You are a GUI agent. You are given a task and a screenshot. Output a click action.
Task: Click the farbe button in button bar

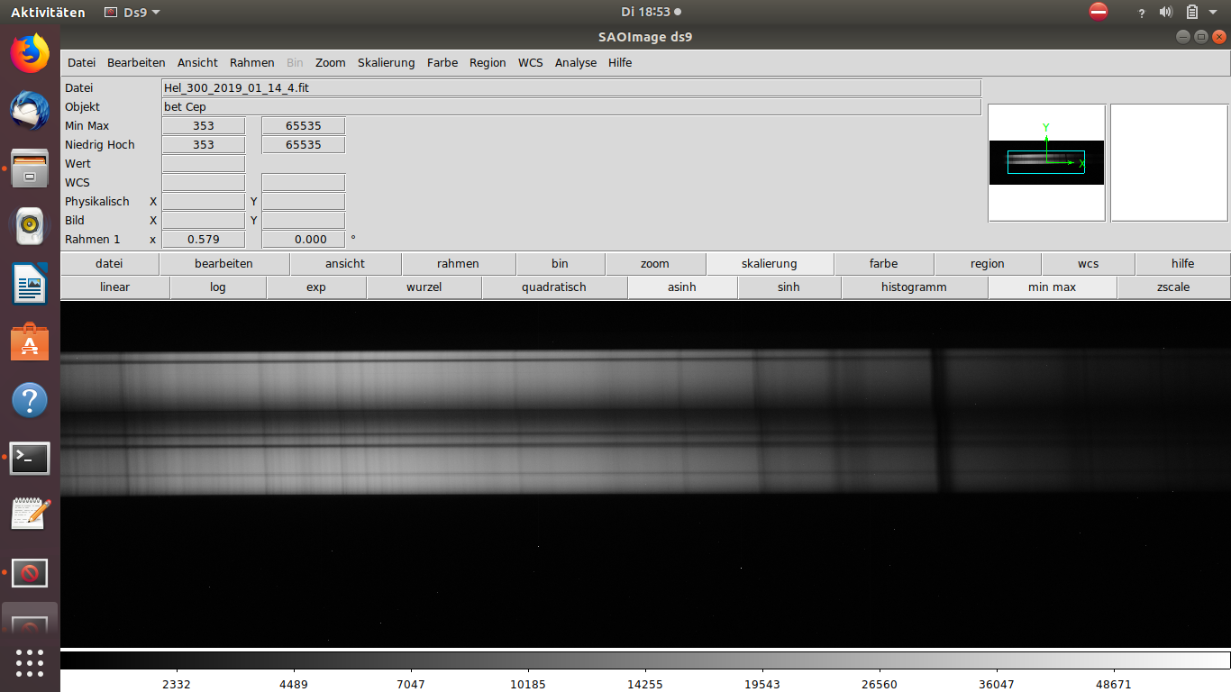(883, 264)
